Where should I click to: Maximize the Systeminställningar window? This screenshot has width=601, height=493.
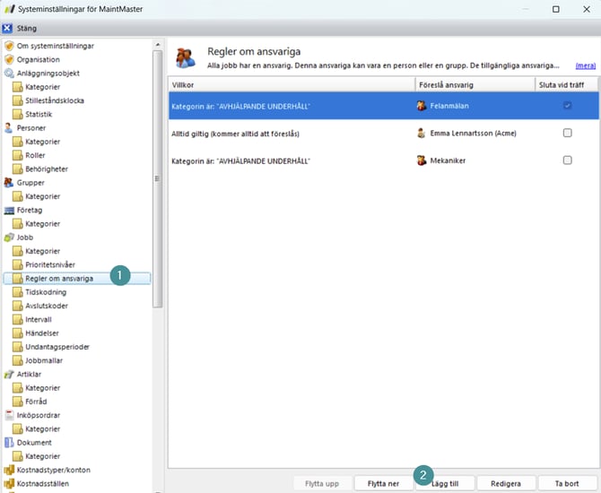tap(556, 9)
